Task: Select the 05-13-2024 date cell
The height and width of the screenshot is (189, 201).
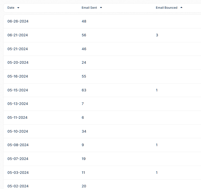Action: click(18, 104)
